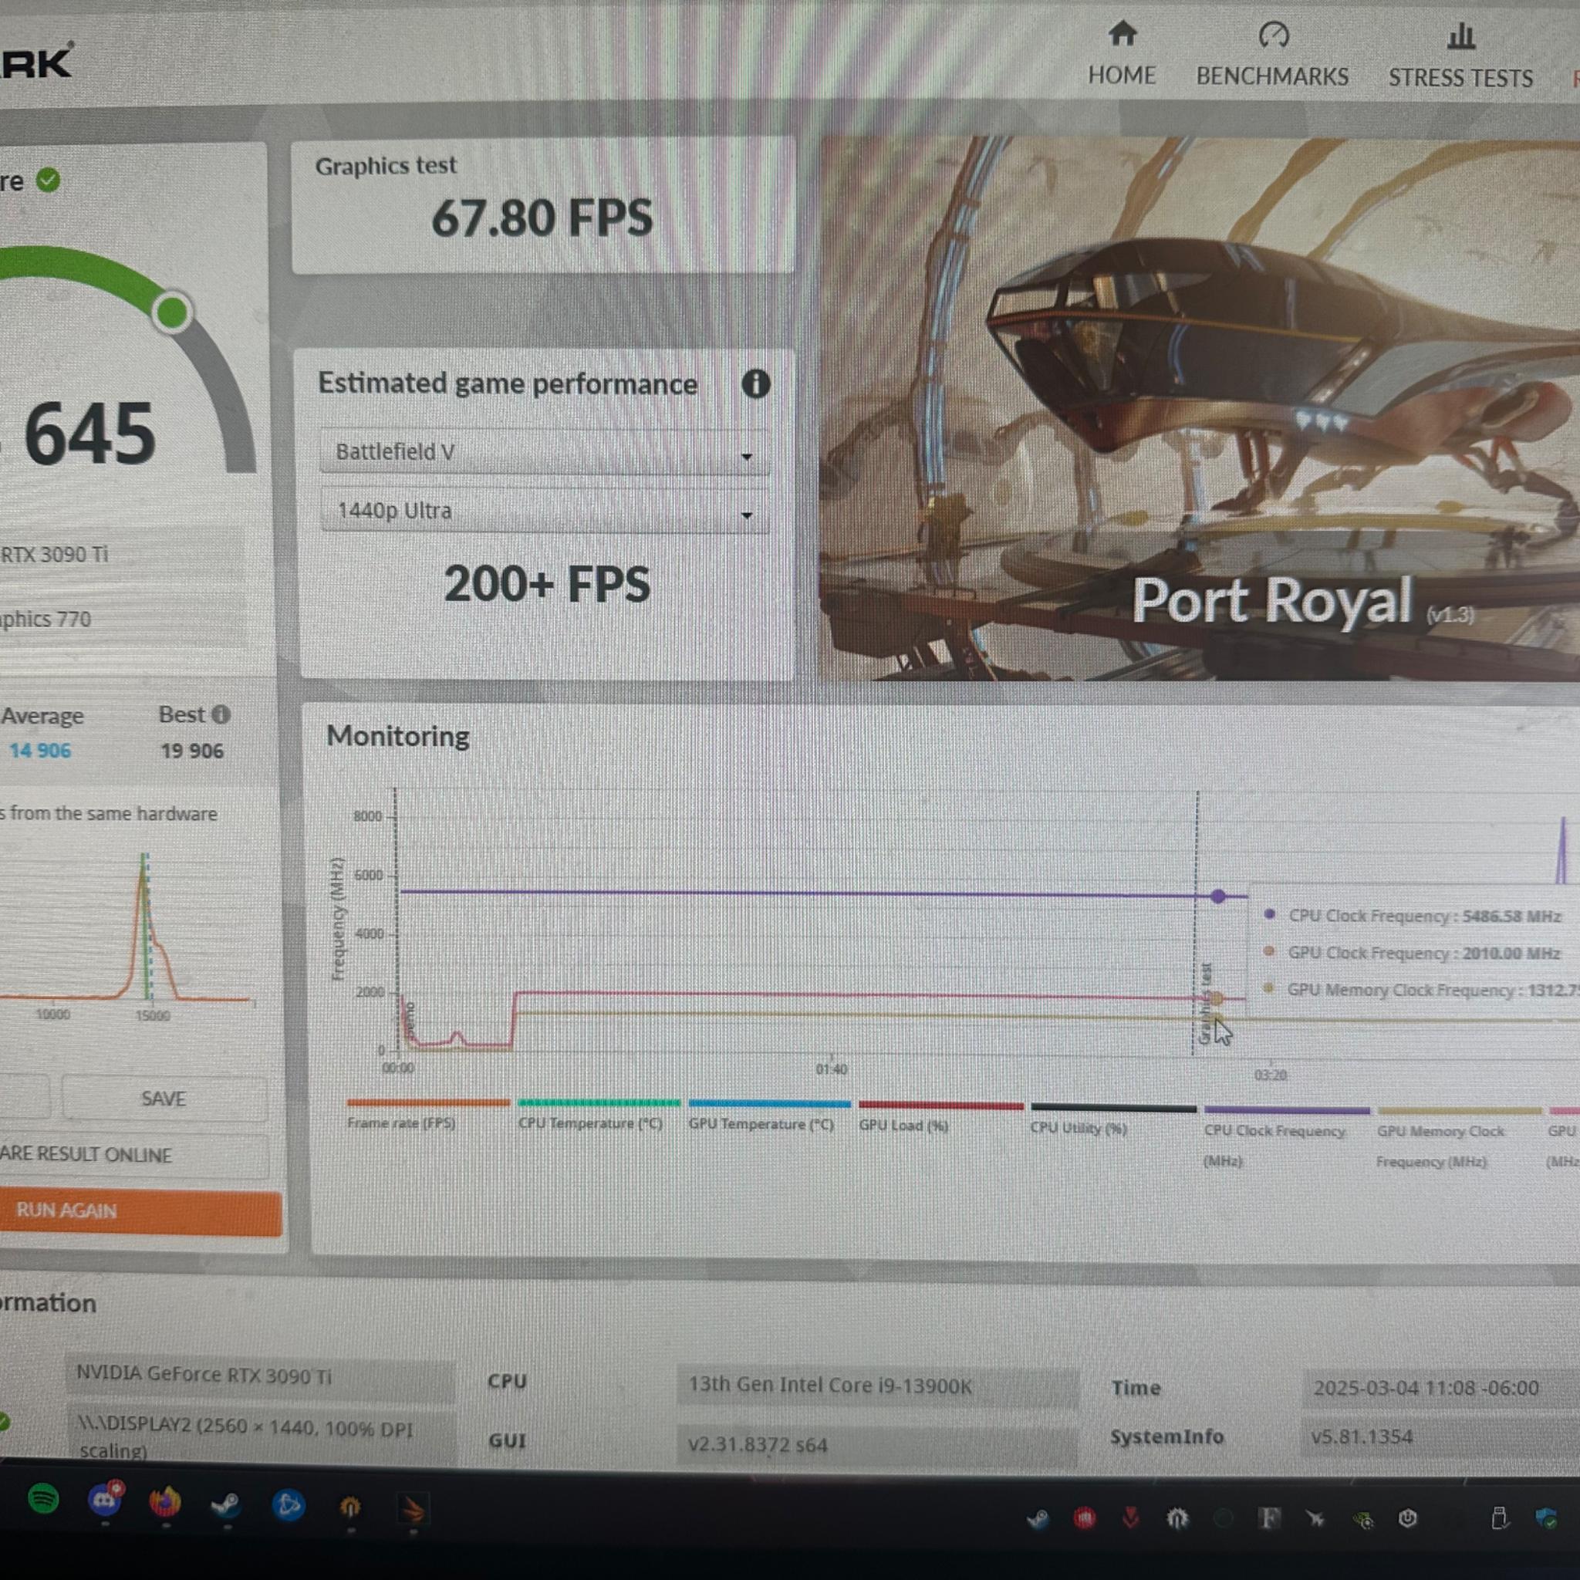This screenshot has height=1580, width=1580.
Task: Open the Battlefield V game dropdown
Action: tap(544, 451)
